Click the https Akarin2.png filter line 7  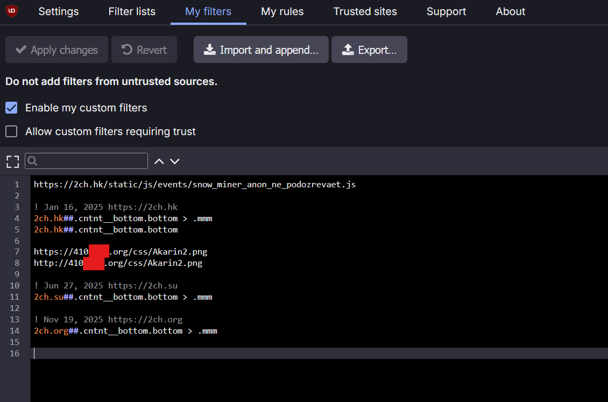click(121, 252)
